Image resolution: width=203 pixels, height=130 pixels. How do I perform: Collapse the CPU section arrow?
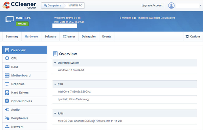(55, 84)
